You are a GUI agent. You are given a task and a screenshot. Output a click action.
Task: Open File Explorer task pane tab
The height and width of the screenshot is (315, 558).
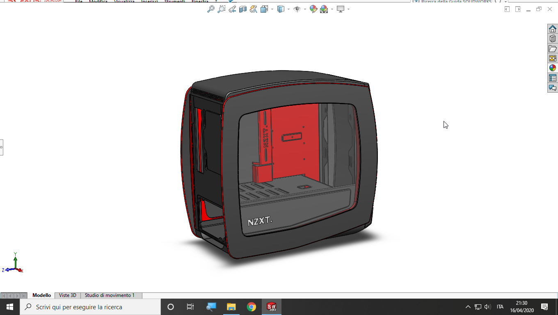(x=553, y=48)
